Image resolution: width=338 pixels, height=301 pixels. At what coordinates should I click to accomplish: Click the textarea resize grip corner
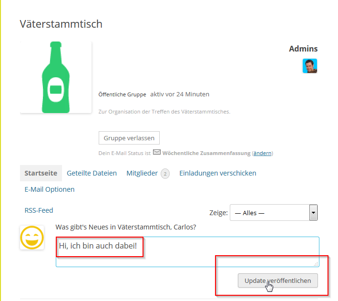(x=316, y=264)
